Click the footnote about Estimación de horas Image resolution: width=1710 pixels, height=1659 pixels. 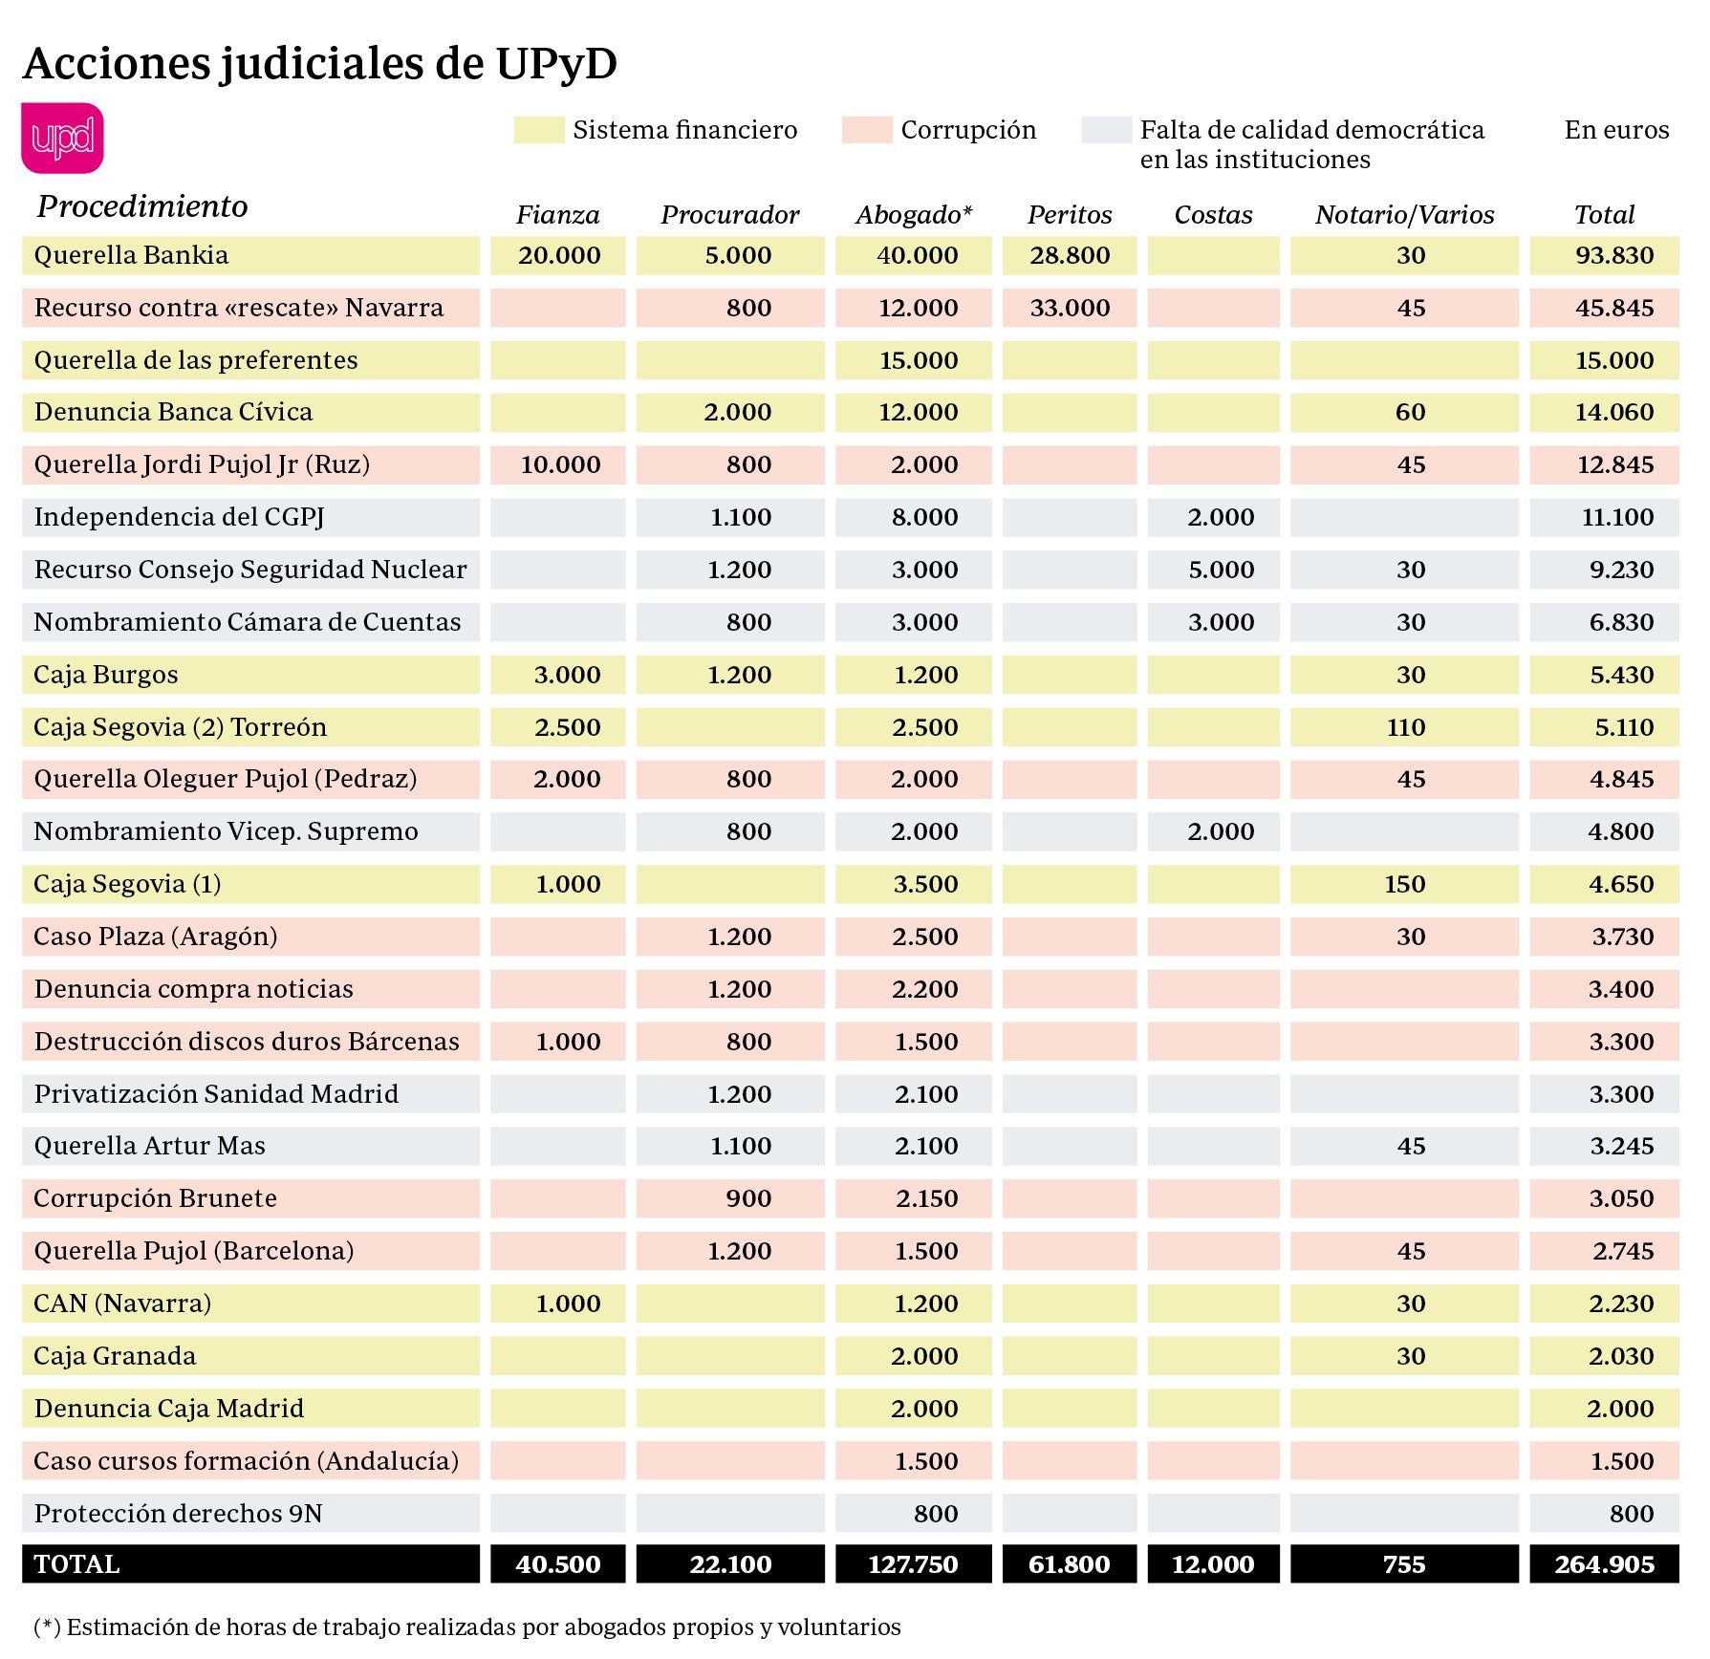point(467,1627)
